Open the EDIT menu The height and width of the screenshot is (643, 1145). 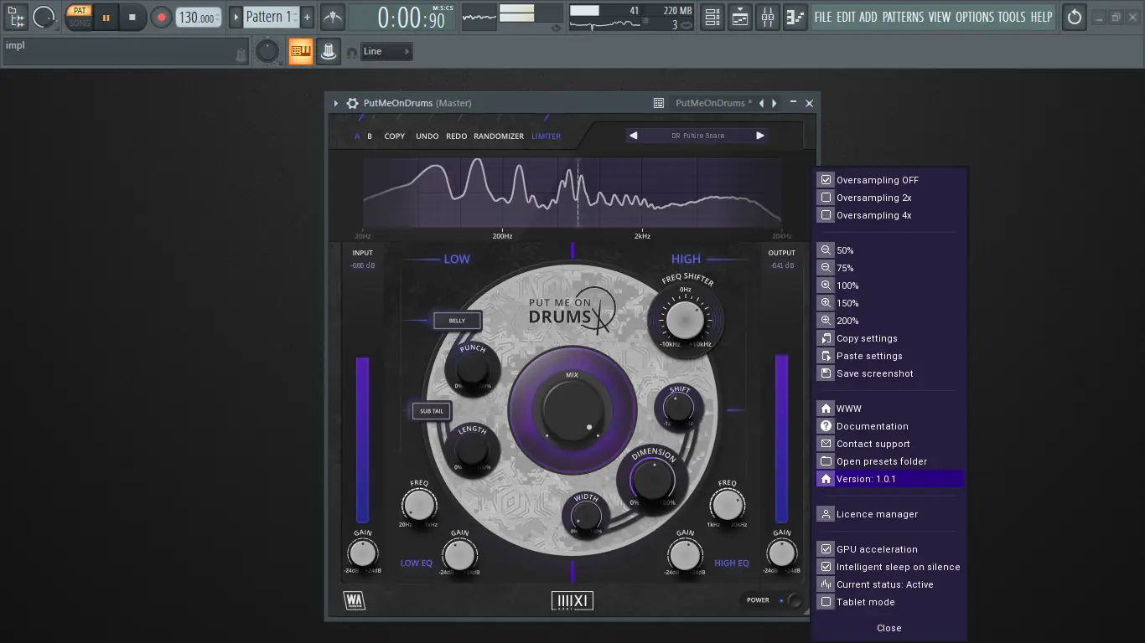pyautogui.click(x=846, y=17)
